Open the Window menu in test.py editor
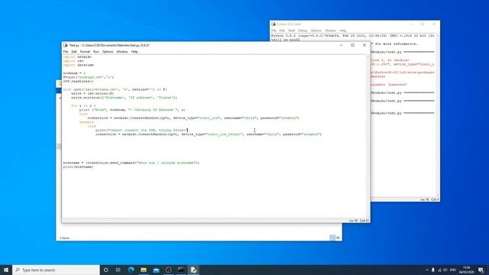The width and height of the screenshot is (489, 275). pyautogui.click(x=122, y=52)
